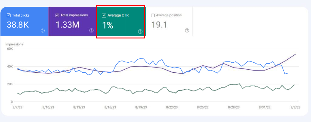311x122 pixels.
Task: Click the Average position card label
Action: click(x=169, y=15)
